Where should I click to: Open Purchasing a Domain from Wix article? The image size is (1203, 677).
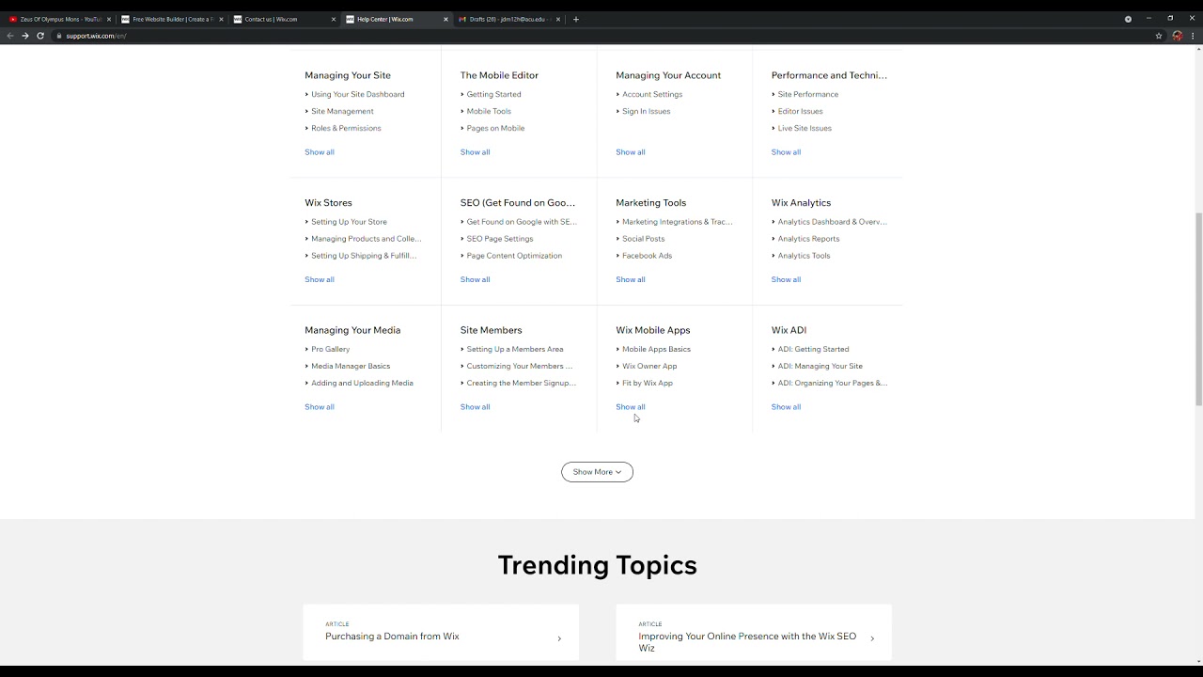(441, 633)
